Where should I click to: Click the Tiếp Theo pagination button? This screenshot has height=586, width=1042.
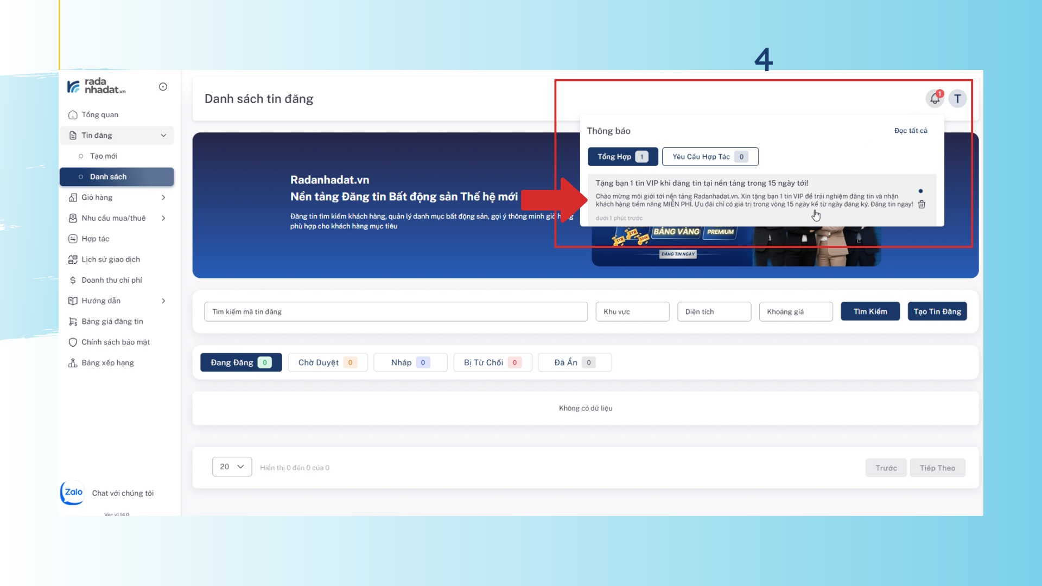pos(937,468)
